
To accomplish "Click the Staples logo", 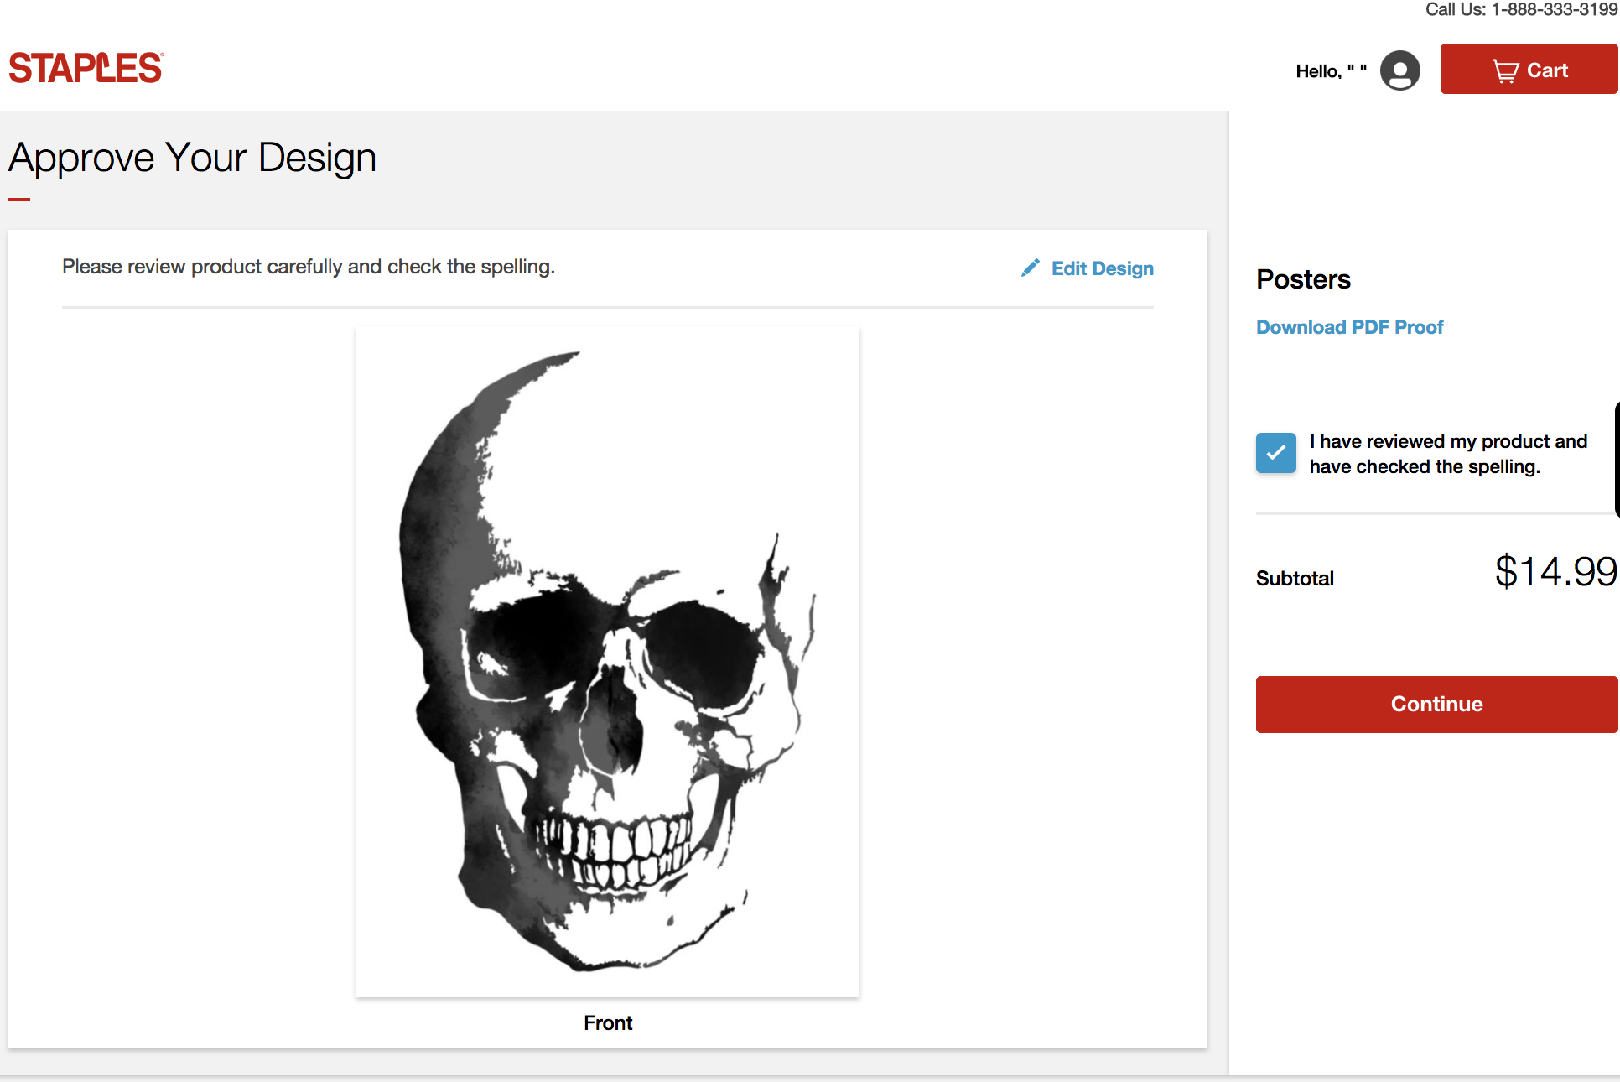I will point(86,69).
